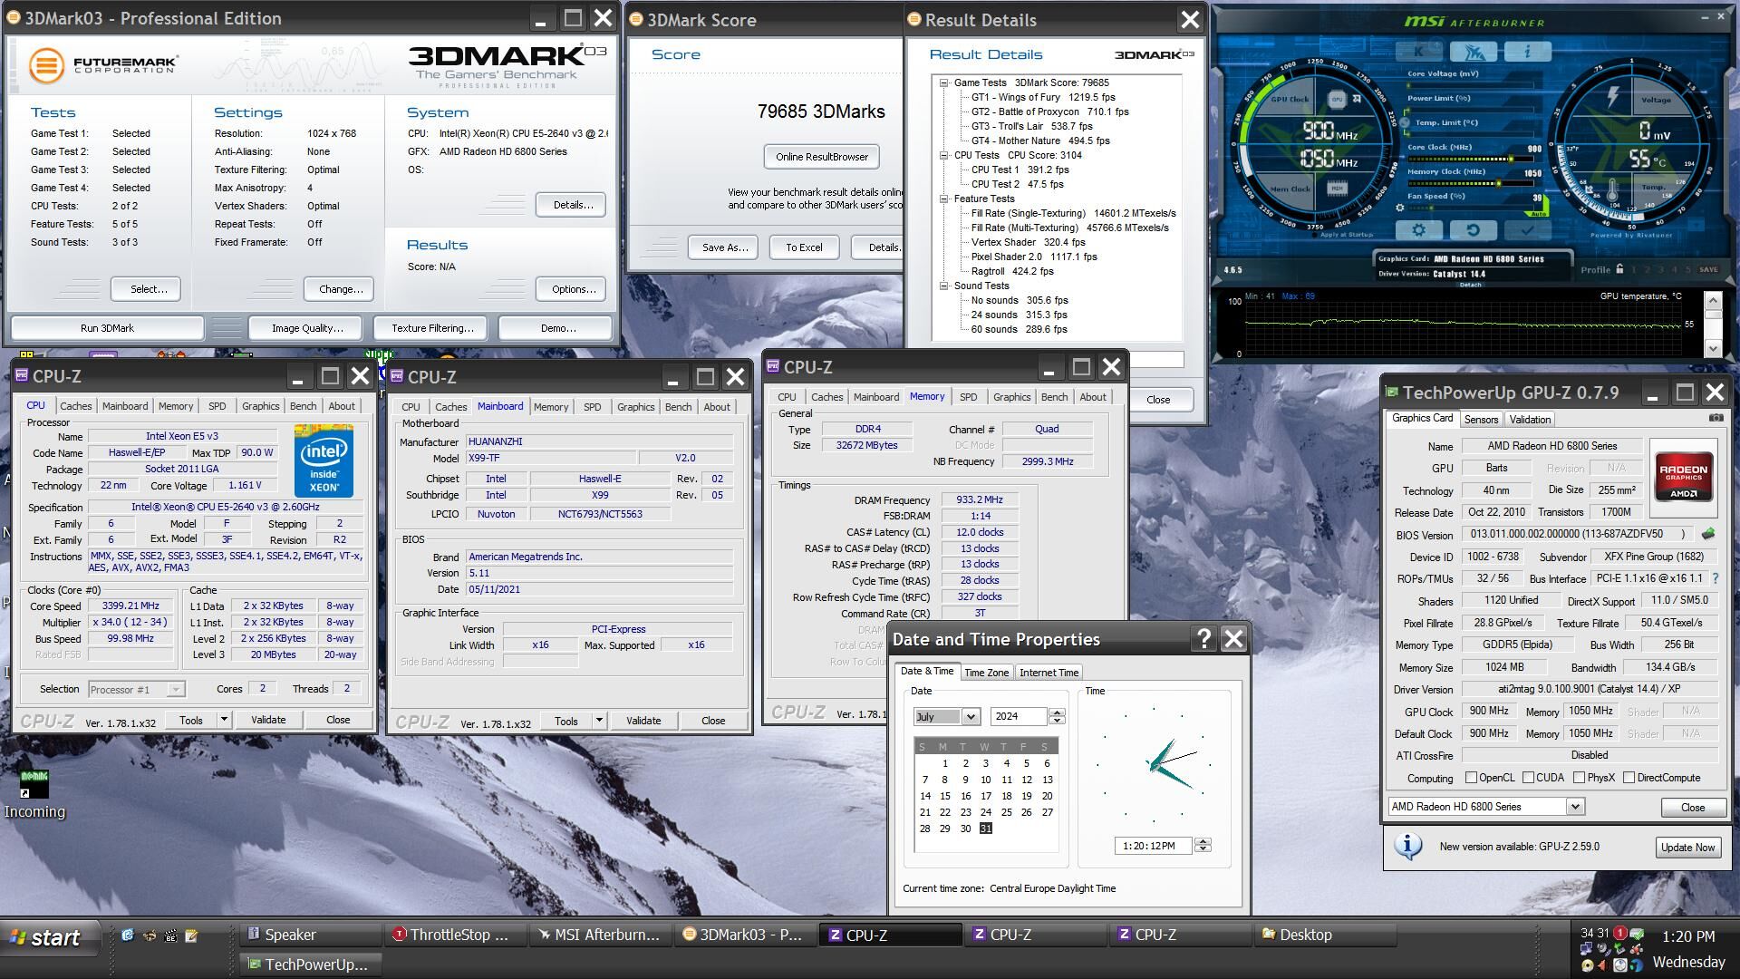Click Bus Interface question mark in GPU-Z
This screenshot has width=1740, height=979.
(1715, 578)
